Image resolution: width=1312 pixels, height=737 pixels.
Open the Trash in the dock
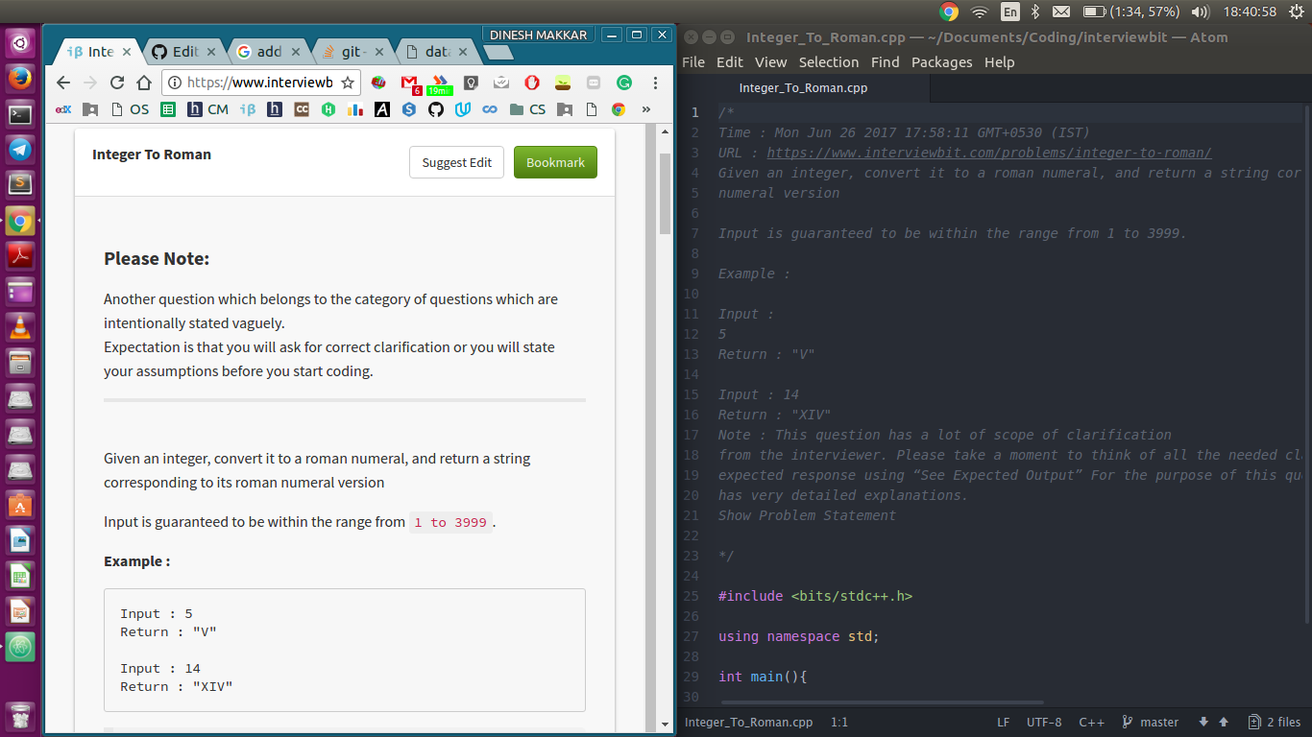point(20,716)
